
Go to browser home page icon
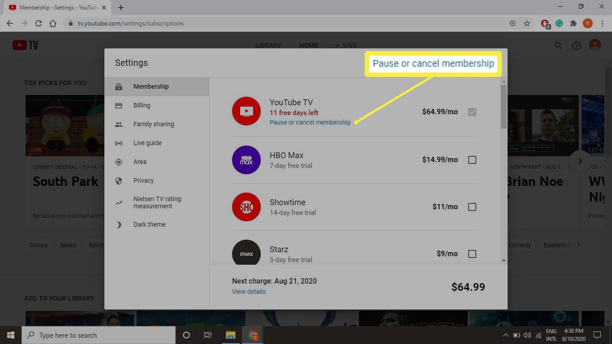click(53, 23)
